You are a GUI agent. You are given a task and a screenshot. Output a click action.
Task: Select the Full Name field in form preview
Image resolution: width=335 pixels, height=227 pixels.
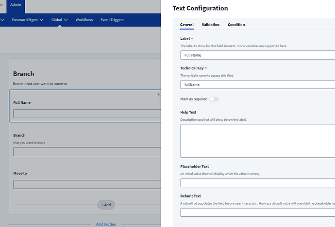pyautogui.click(x=86, y=114)
